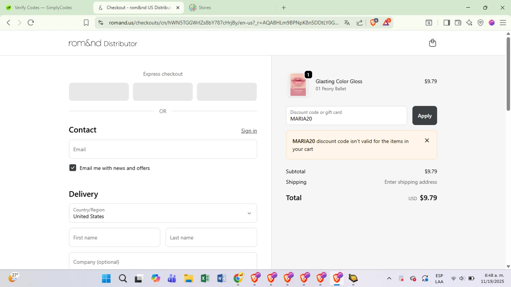Open the share page icon
Image resolution: width=511 pixels, height=287 pixels.
pos(359,22)
